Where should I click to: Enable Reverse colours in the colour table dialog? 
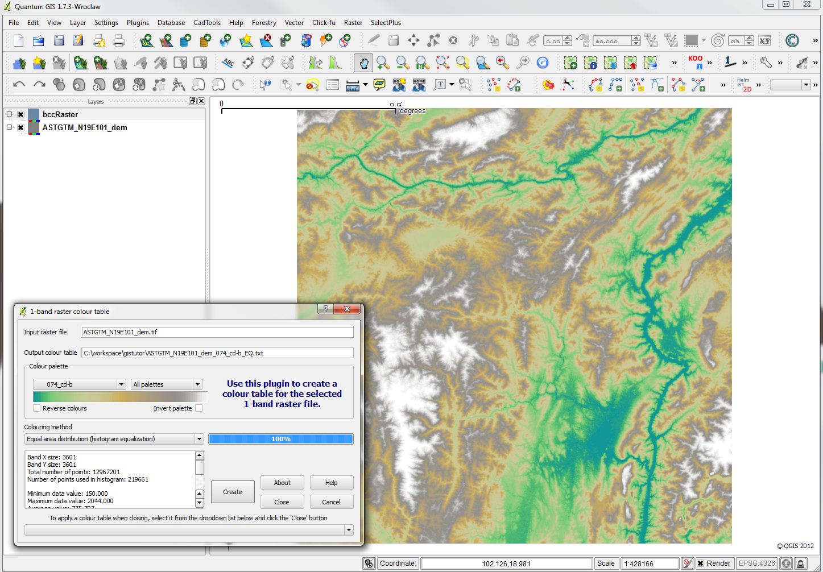click(x=37, y=408)
